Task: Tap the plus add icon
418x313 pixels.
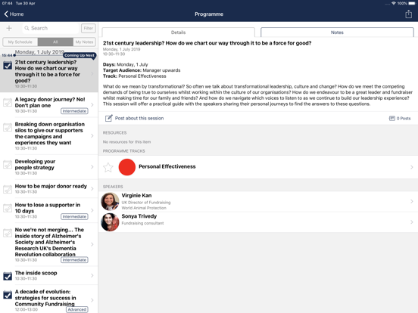Action: [9, 28]
